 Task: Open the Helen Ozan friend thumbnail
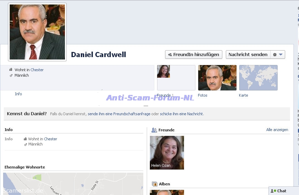167,152
